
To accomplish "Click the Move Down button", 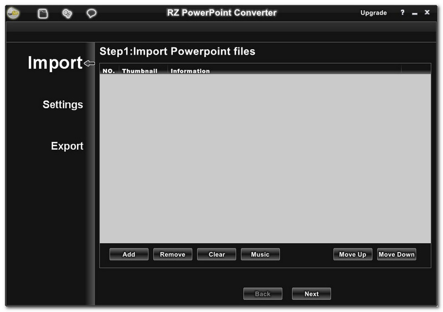I will click(396, 254).
